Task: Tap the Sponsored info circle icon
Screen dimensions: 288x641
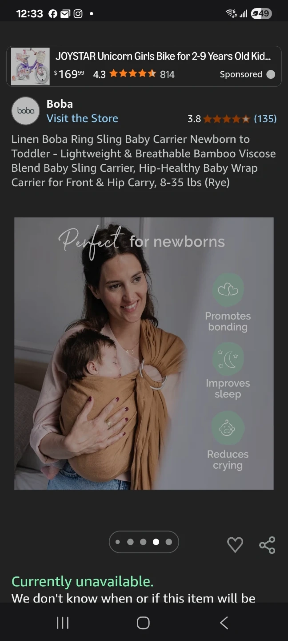Action: click(x=271, y=74)
